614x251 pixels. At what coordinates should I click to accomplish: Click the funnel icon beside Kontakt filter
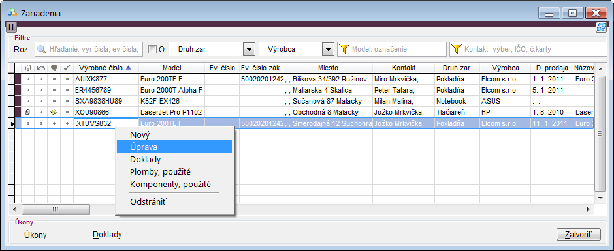[456, 50]
